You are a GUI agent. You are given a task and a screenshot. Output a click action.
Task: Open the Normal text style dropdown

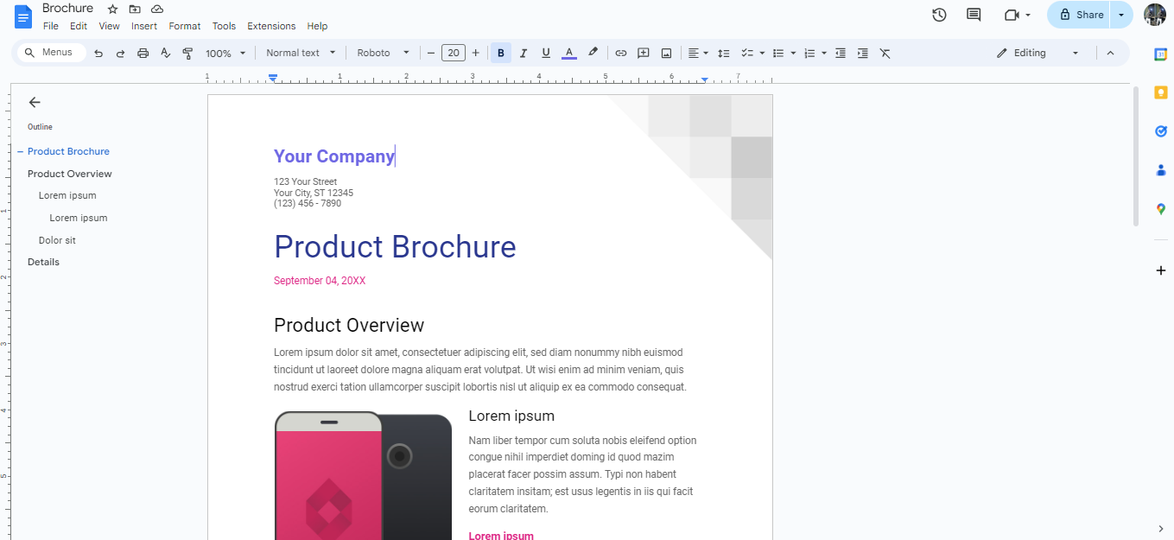[300, 53]
